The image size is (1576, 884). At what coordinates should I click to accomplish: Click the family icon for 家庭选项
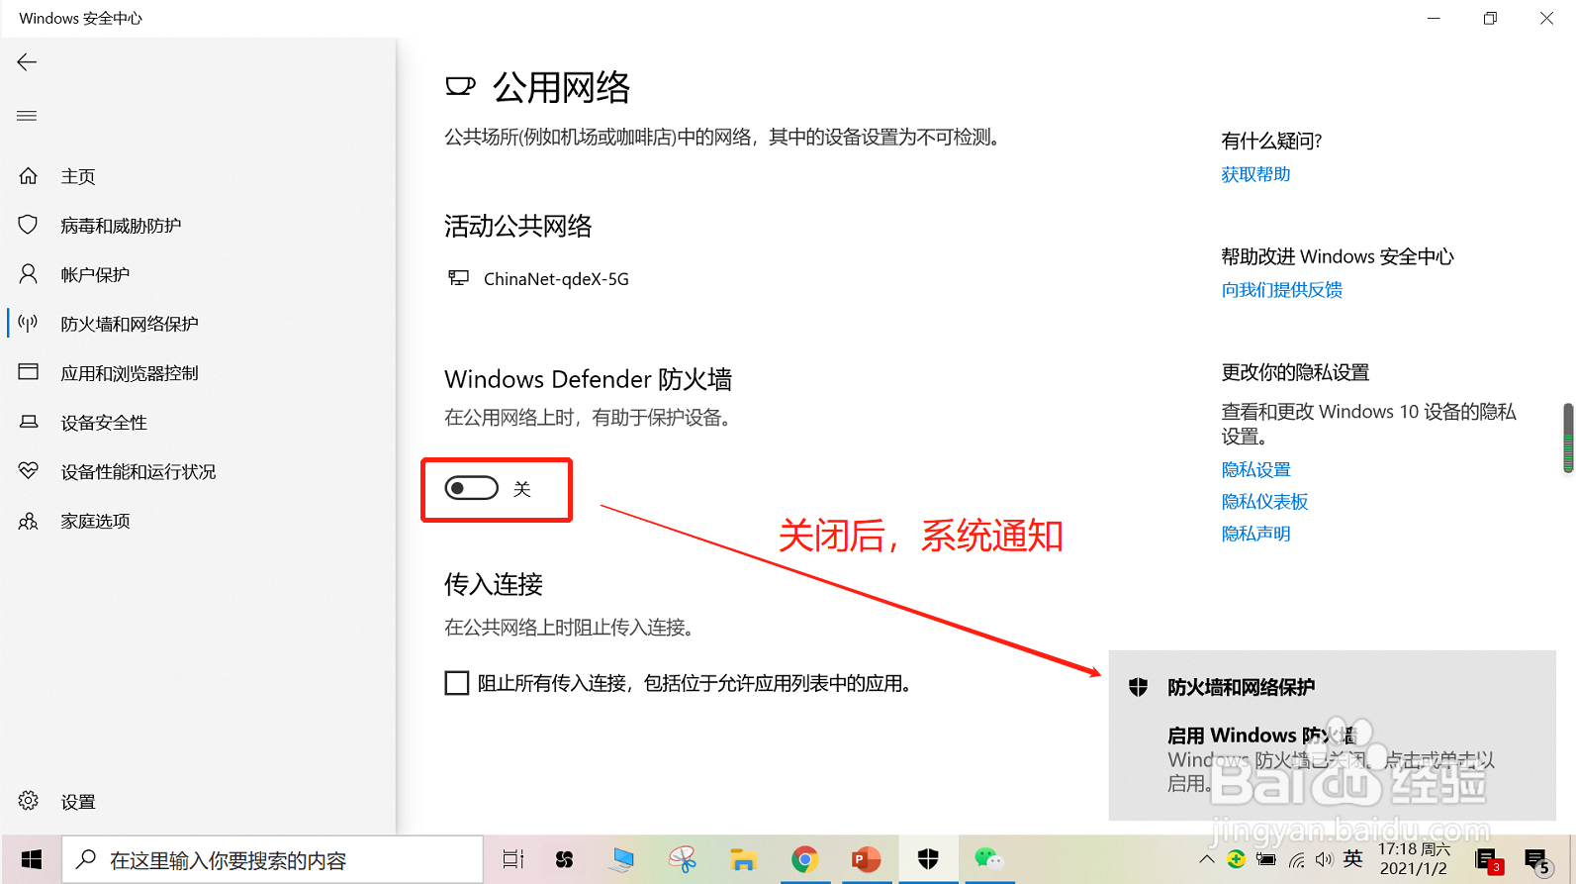coord(28,521)
